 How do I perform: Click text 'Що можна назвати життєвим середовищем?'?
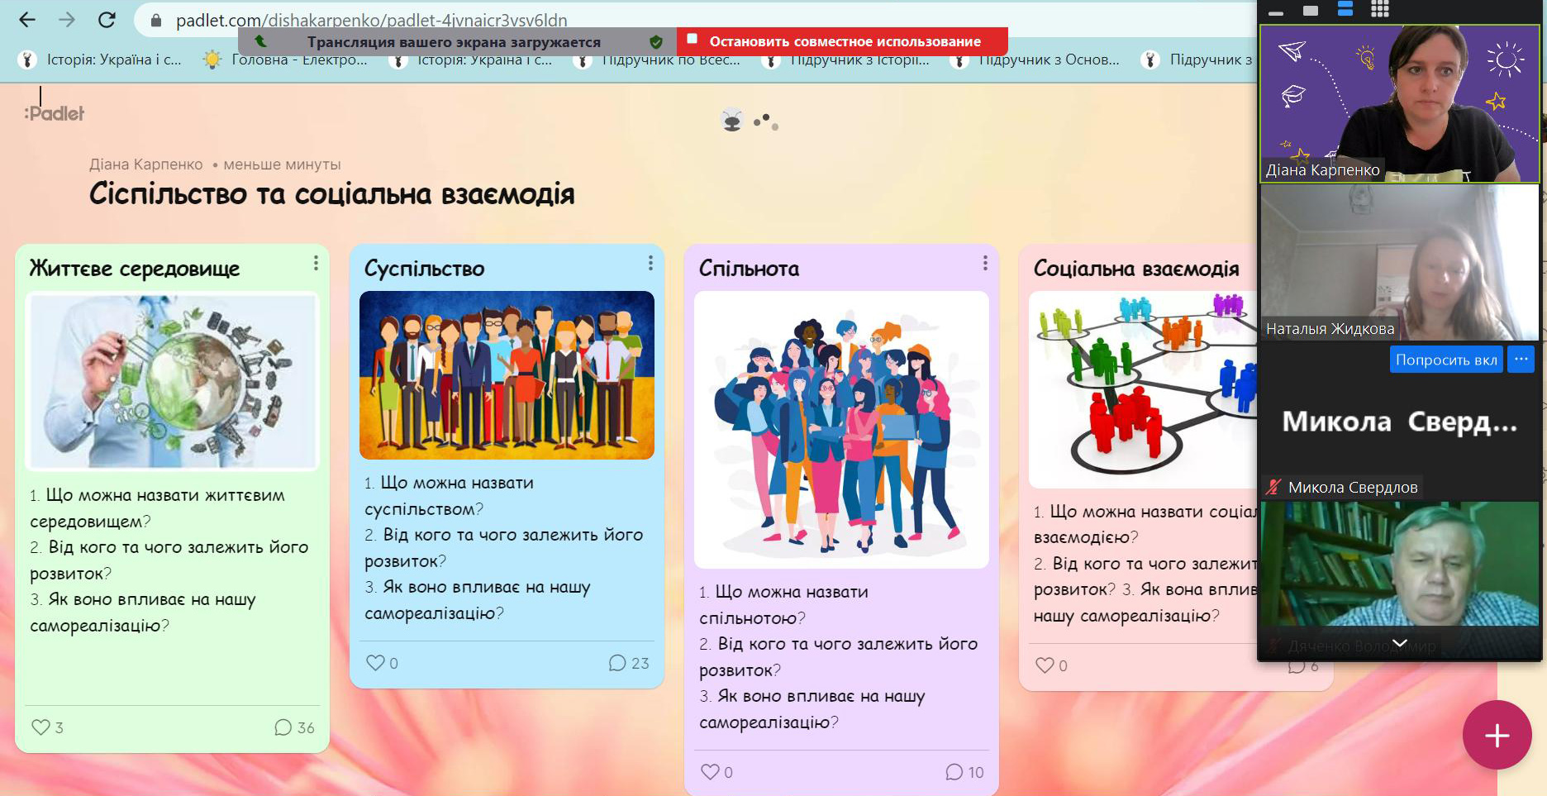pos(157,508)
